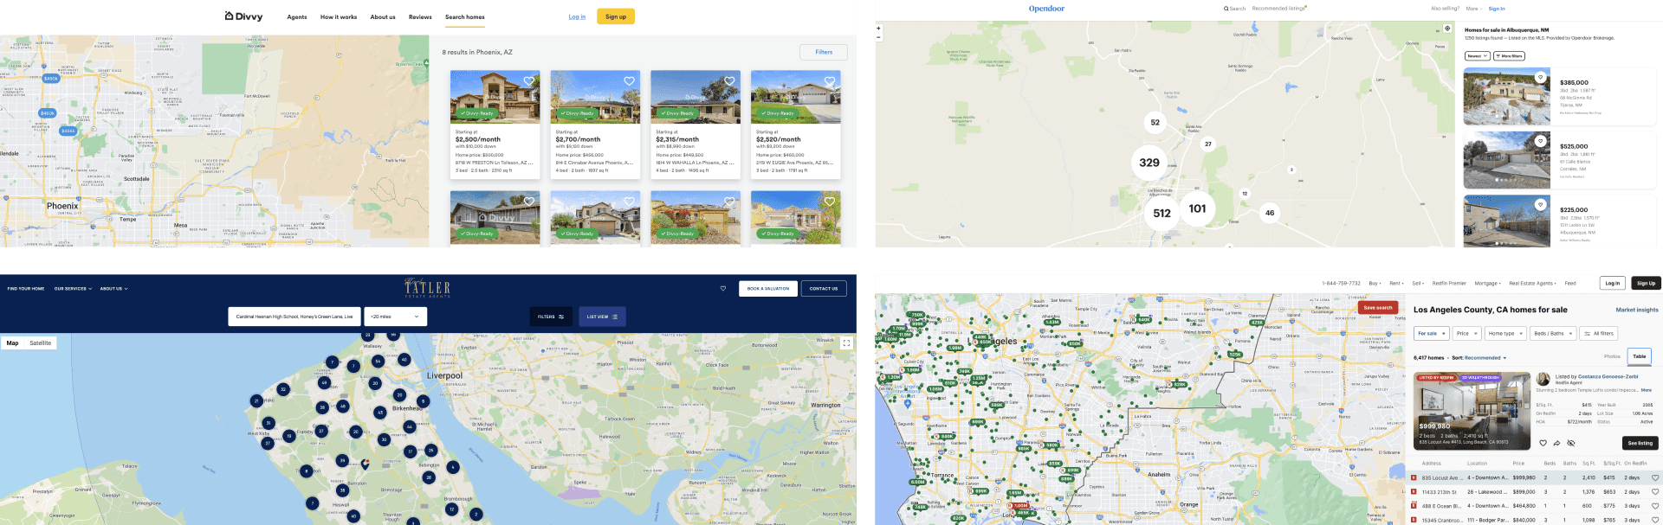
Task: Share the $999,980 Redfin listing
Action: [x=1556, y=443]
